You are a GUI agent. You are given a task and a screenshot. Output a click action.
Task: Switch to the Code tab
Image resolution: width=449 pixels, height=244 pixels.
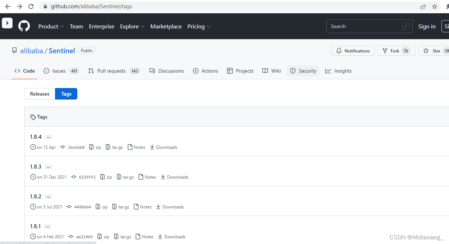click(x=24, y=71)
